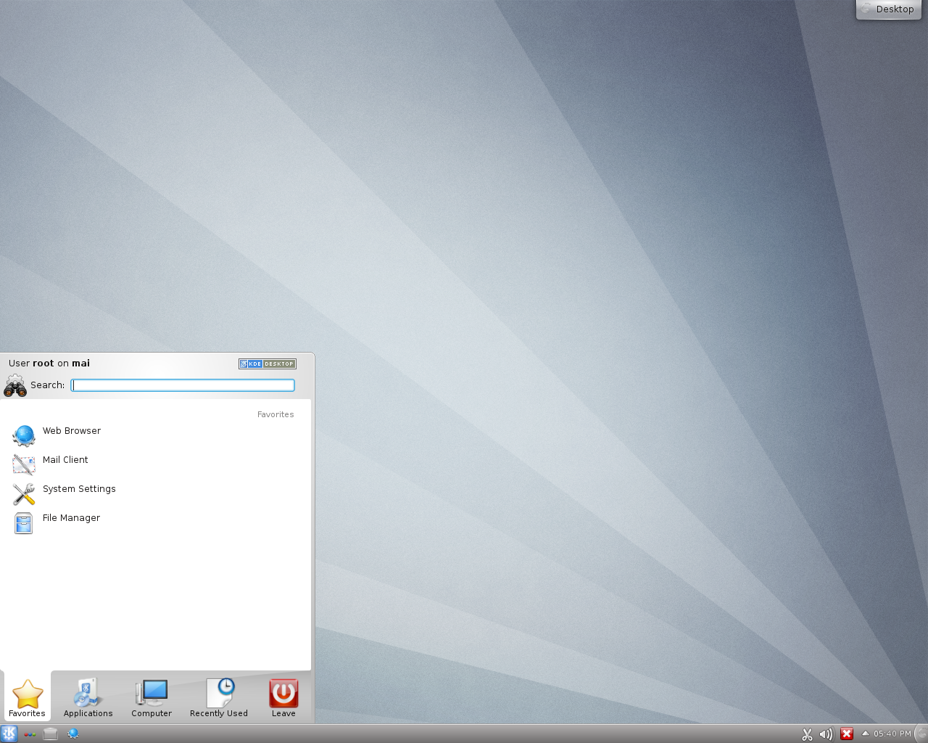The image size is (928, 743).
Task: Click the gray device notifier panel icon
Action: pyautogui.click(x=50, y=734)
